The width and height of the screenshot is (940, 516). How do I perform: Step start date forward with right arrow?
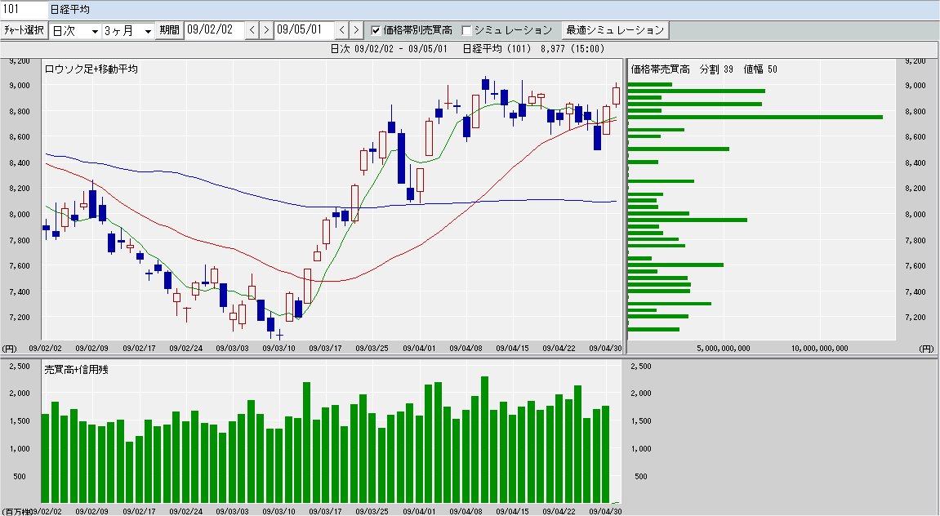(x=266, y=30)
